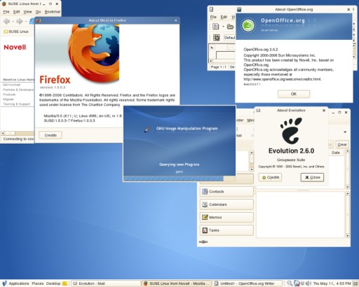This screenshot has height=287, width=359.
Task: Click the X icon of About Evolution titlebar
Action: point(324,111)
